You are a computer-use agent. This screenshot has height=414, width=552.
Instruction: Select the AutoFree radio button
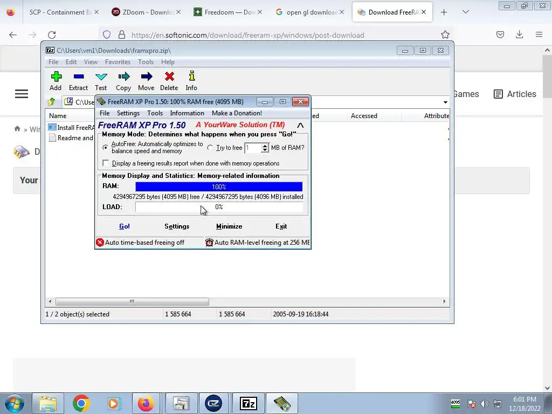coord(105,148)
